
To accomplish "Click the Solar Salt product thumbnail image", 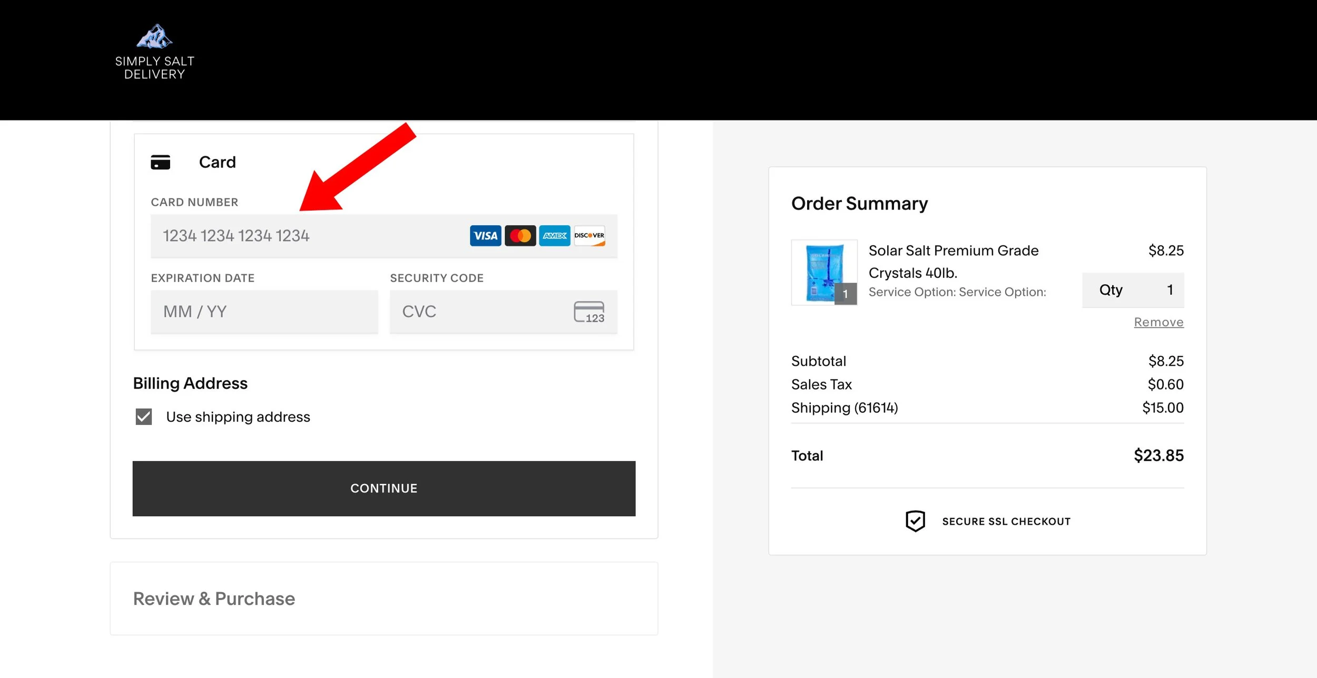I will click(x=824, y=272).
